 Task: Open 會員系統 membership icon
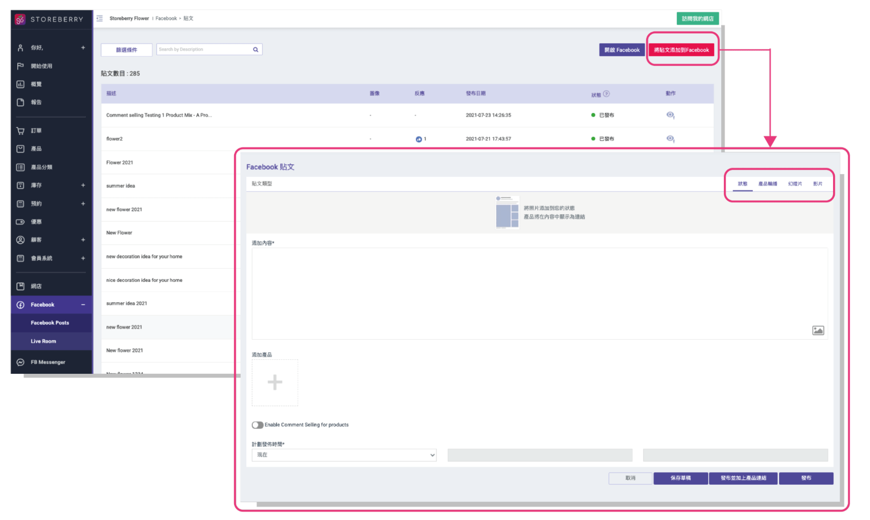coord(20,258)
